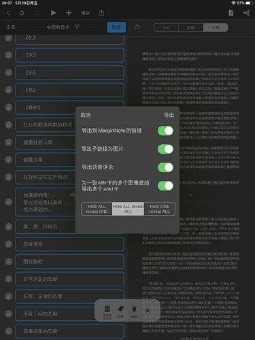
Task: Toggle the star favorite icon
Action: click(x=137, y=27)
